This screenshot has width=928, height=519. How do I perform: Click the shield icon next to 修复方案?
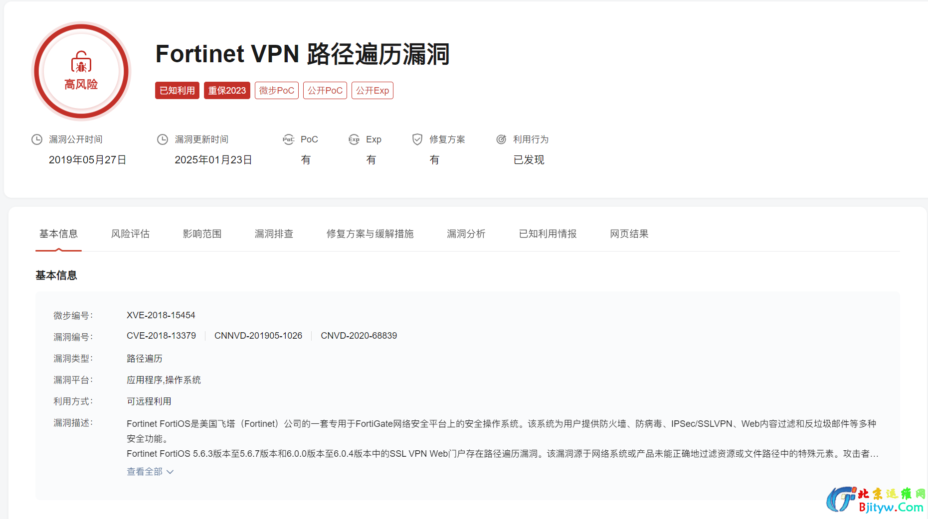[x=417, y=139]
